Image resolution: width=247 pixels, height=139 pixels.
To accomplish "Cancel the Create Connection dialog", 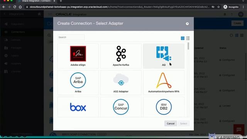I will 171,124.
